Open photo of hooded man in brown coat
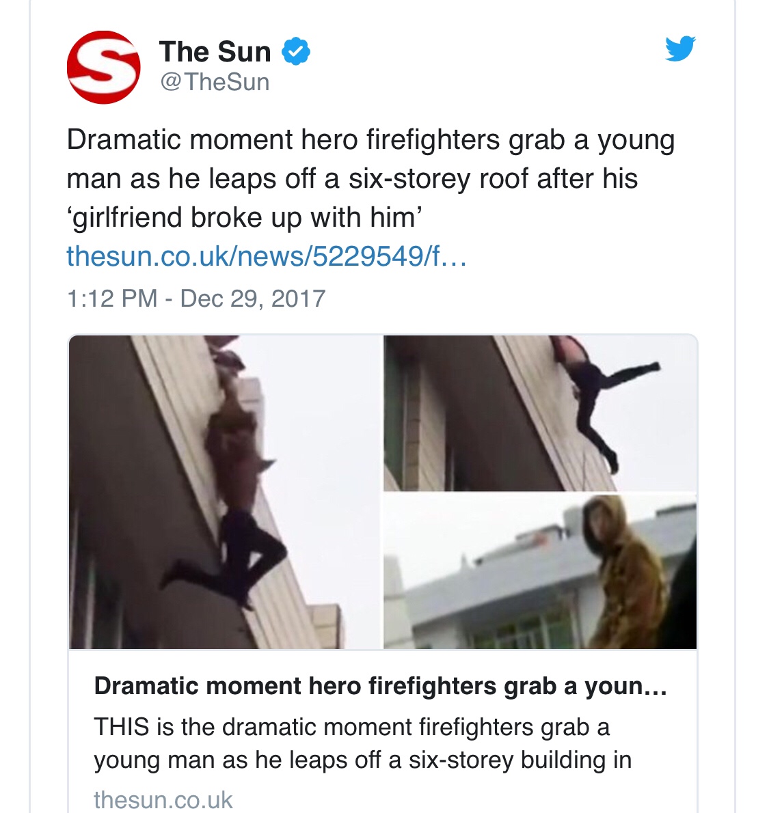The height and width of the screenshot is (813, 769). [x=540, y=571]
